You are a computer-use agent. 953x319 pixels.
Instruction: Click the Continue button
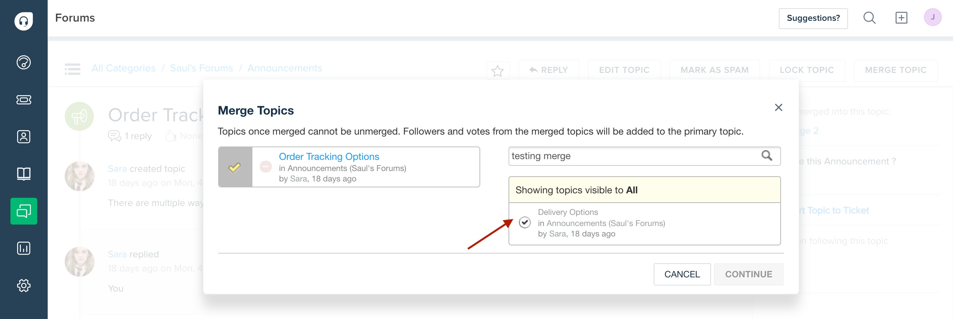pos(749,274)
